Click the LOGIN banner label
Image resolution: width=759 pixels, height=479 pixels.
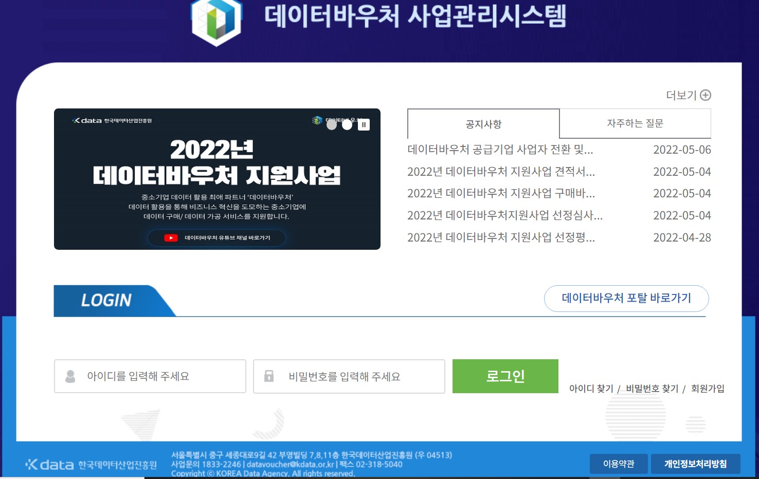pos(106,300)
